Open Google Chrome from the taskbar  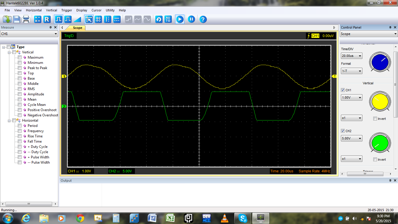[80, 218]
